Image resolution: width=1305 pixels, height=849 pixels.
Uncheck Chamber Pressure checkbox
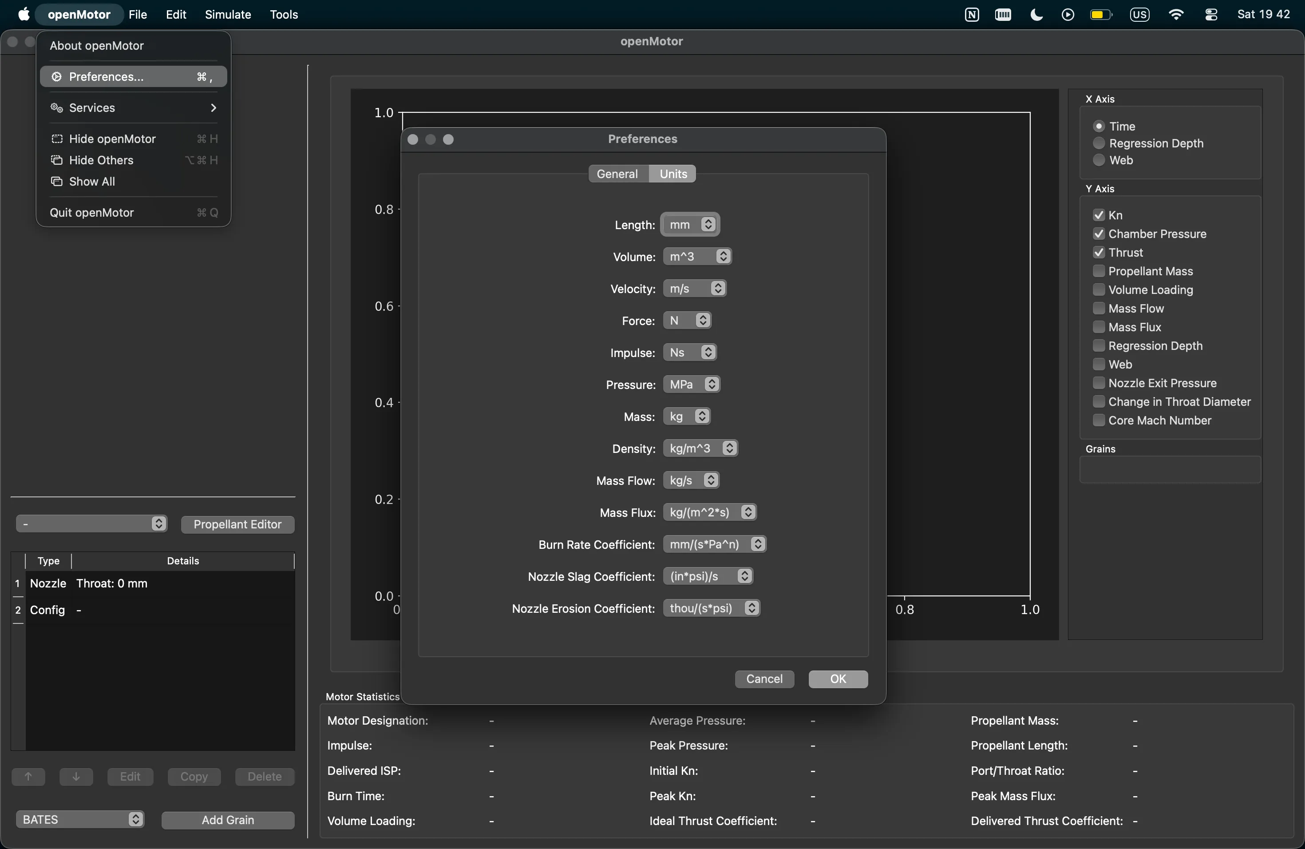click(x=1099, y=234)
